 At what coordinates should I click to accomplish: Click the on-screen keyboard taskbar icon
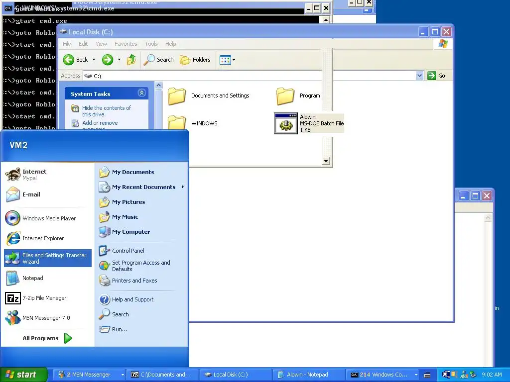click(427, 375)
